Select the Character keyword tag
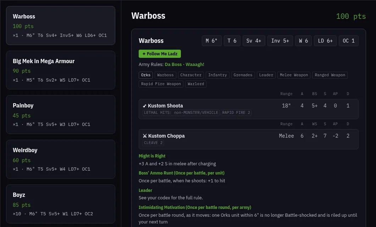This screenshot has height=227, width=376. (x=191, y=75)
